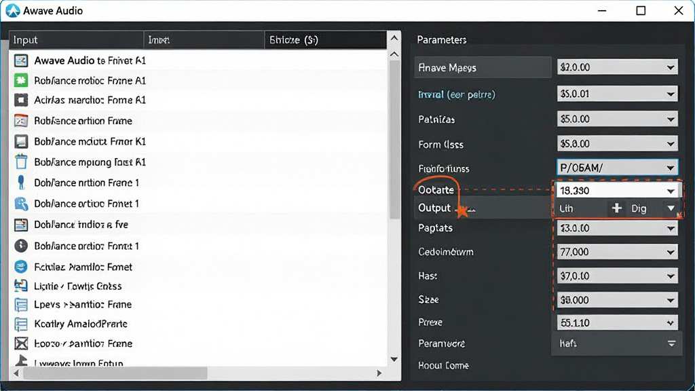695x391 pixels.
Task: Click the 'Ehioze (S)' column header
Action: (x=325, y=40)
